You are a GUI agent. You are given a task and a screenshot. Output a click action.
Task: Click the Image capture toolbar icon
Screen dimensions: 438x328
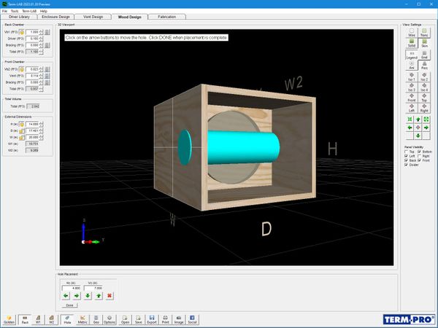179,320
